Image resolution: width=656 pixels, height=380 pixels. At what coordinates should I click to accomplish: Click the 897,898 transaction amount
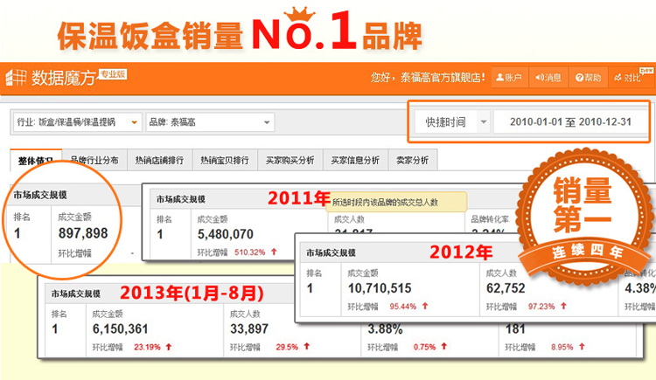click(83, 233)
